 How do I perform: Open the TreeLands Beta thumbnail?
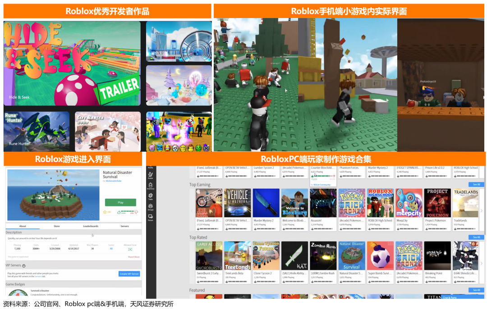238,256
